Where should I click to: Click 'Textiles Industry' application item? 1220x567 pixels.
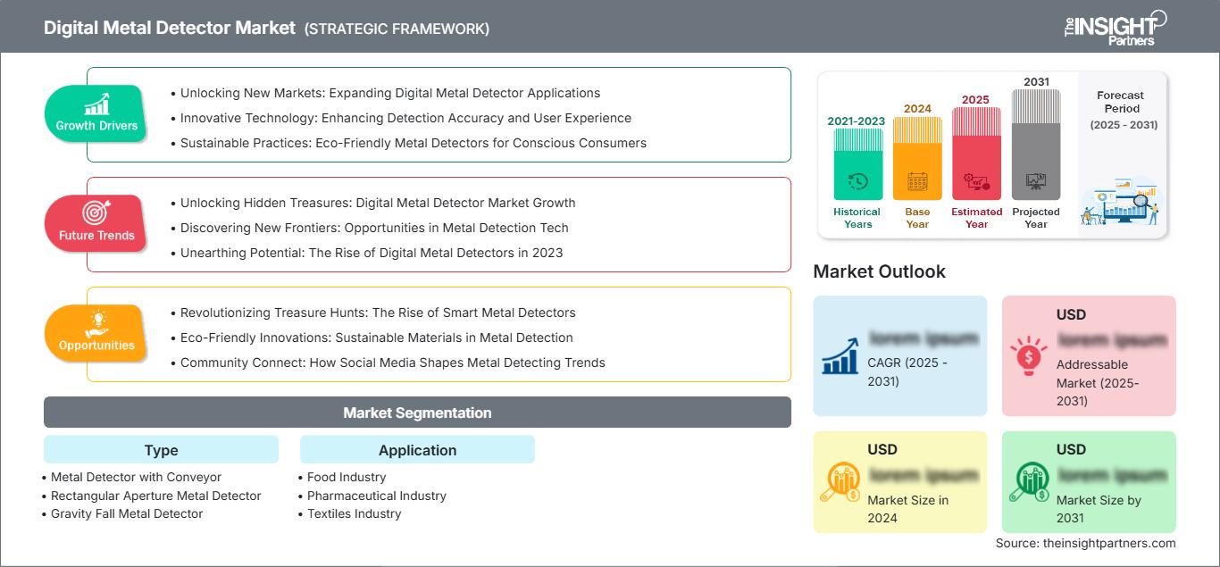coord(355,513)
